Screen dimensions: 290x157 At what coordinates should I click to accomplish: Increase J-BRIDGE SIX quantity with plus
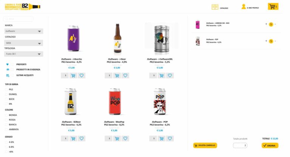coord(266,24)
